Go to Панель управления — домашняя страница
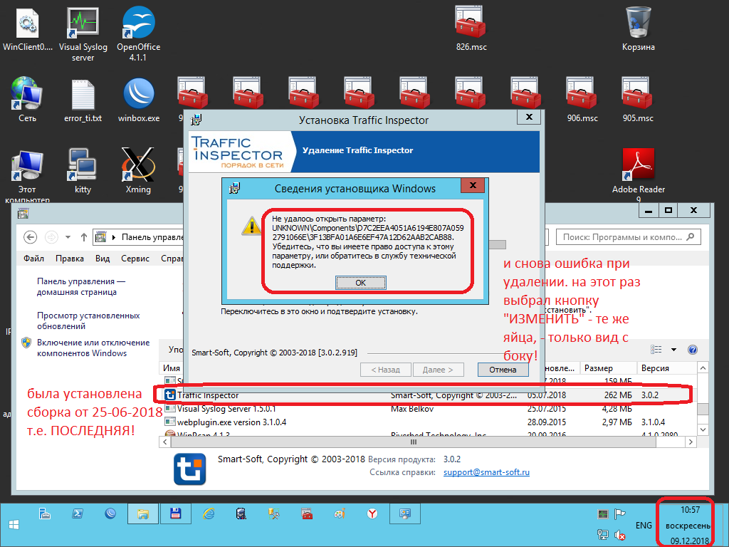Screen dimensions: 729x547 click(x=81, y=286)
